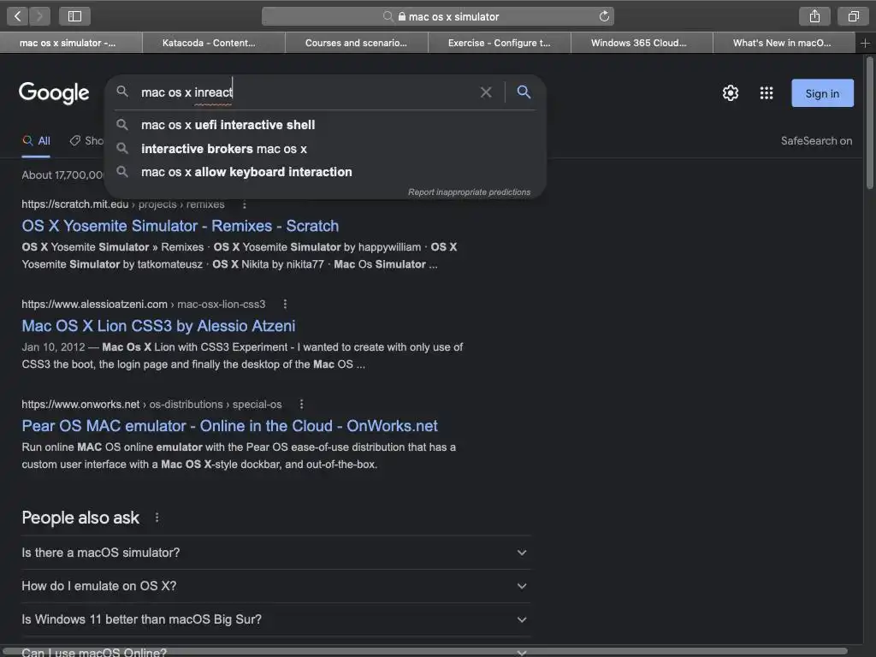Show all tabs overview icon
Screen dimensions: 876x657
pyautogui.click(x=853, y=16)
